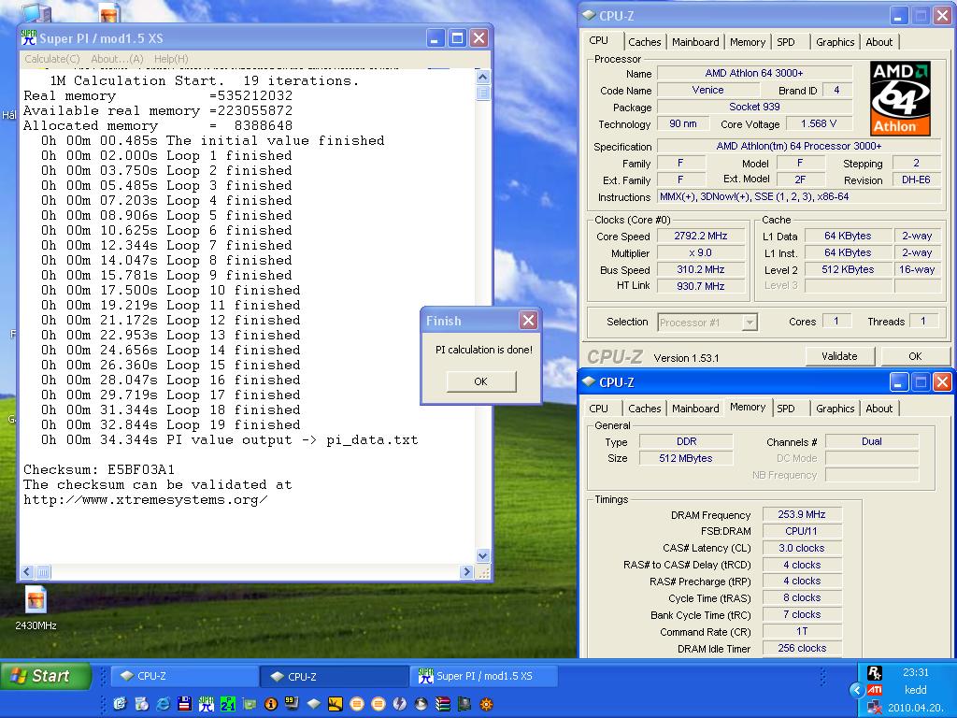Click the floppy disk quick launch icon
This screenshot has width=957, height=718.
(184, 704)
